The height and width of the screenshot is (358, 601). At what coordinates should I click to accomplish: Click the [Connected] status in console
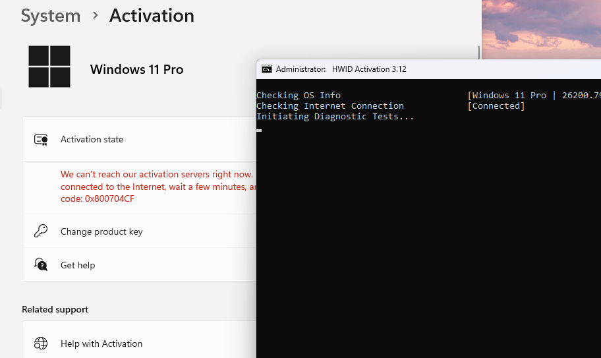496,105
